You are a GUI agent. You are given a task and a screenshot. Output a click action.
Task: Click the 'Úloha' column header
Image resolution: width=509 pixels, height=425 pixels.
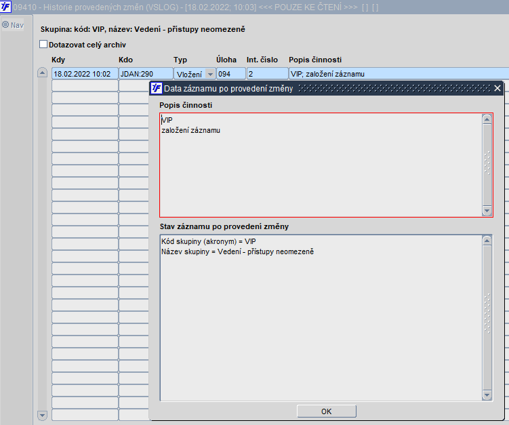point(226,60)
